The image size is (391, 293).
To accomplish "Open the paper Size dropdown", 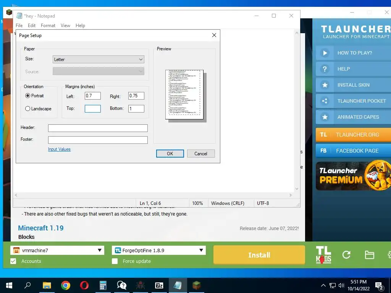I will click(99, 59).
